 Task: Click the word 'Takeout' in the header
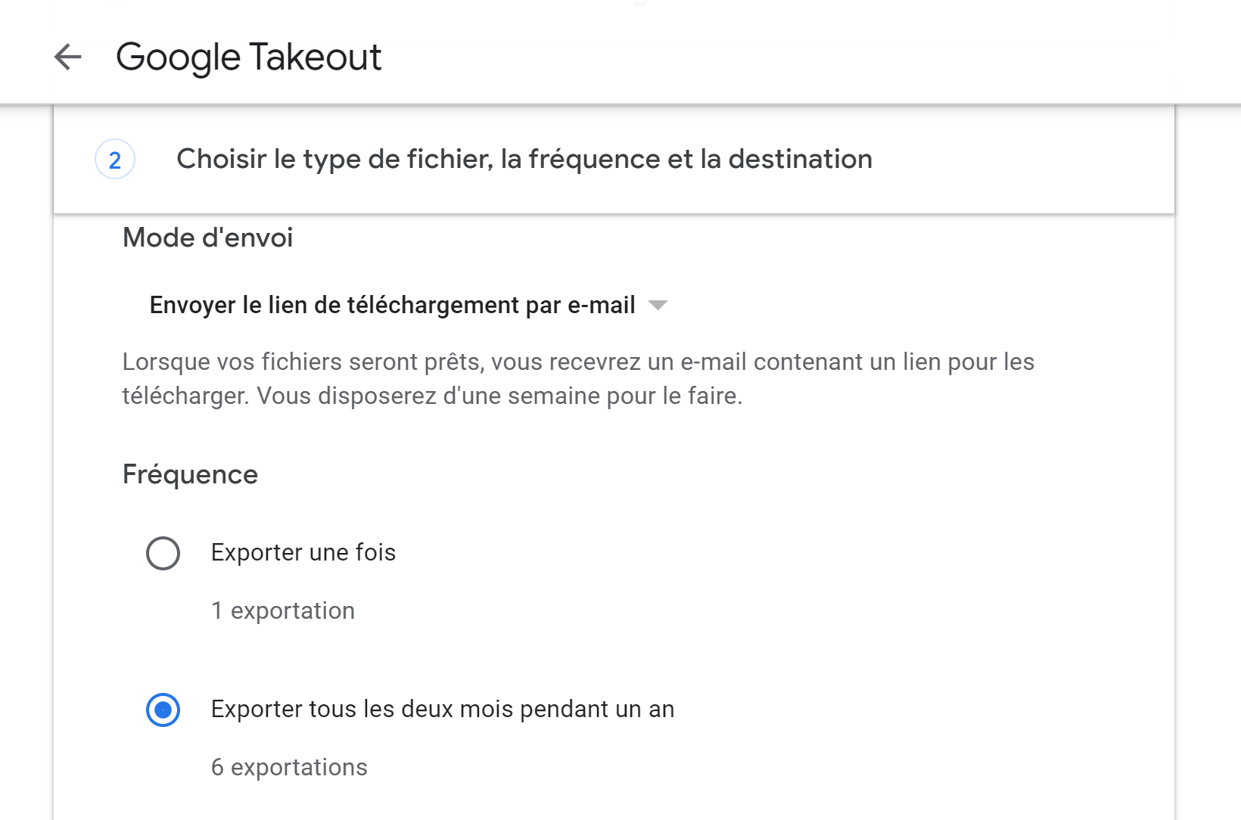pyautogui.click(x=316, y=57)
